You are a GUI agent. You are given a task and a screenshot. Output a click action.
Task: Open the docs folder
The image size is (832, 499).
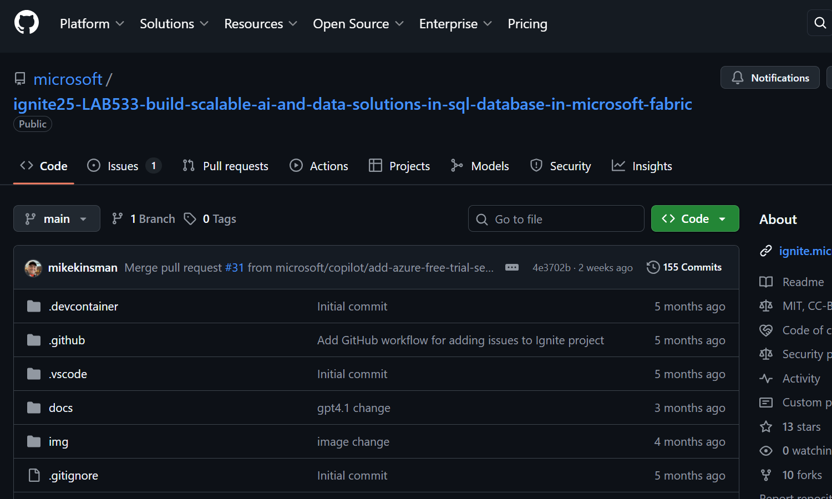coord(60,408)
